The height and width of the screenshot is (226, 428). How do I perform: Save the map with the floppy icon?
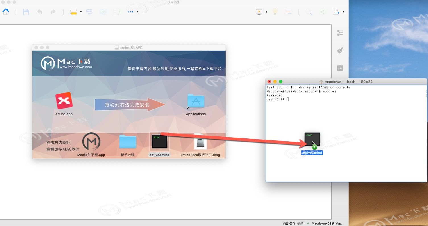(26, 12)
